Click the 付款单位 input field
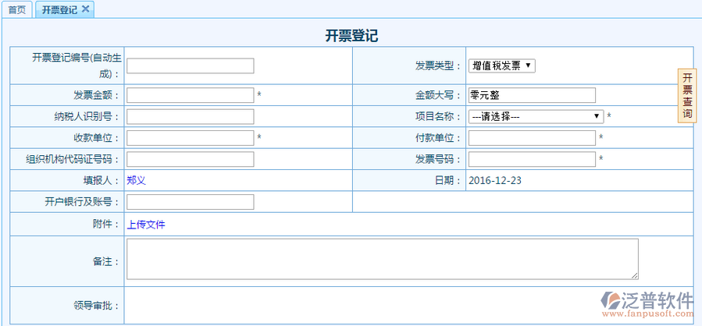702x326 pixels. pos(532,138)
